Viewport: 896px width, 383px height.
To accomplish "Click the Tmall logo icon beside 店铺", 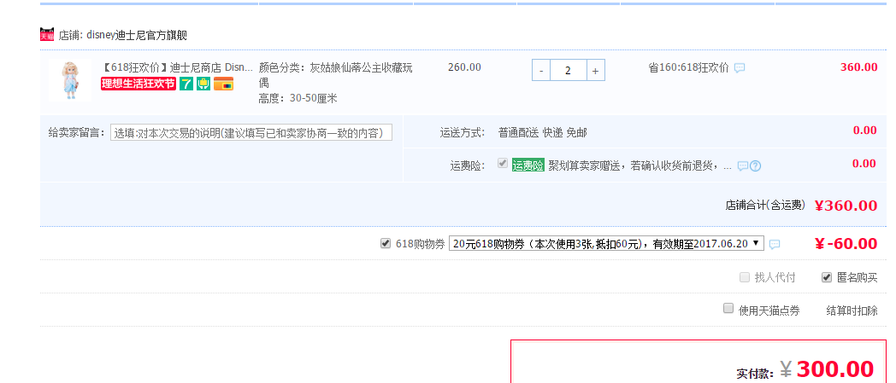I will tap(47, 34).
